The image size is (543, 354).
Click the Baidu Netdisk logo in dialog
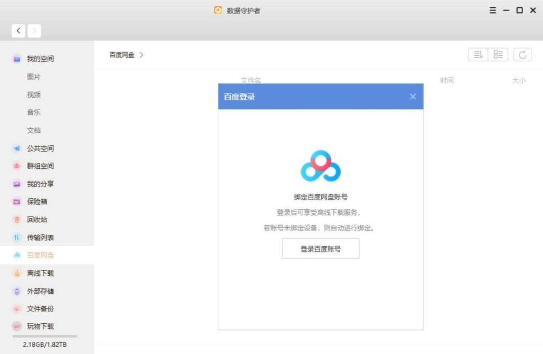(x=321, y=166)
